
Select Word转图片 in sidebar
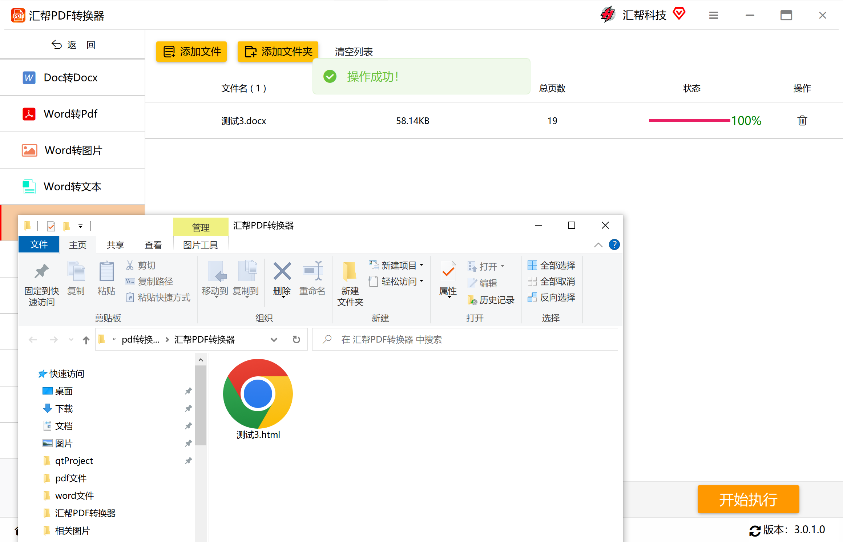(72, 150)
